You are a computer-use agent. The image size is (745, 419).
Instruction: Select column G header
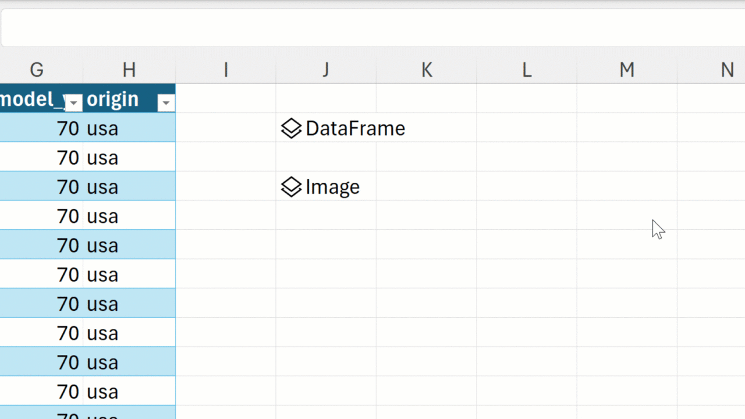(x=37, y=70)
